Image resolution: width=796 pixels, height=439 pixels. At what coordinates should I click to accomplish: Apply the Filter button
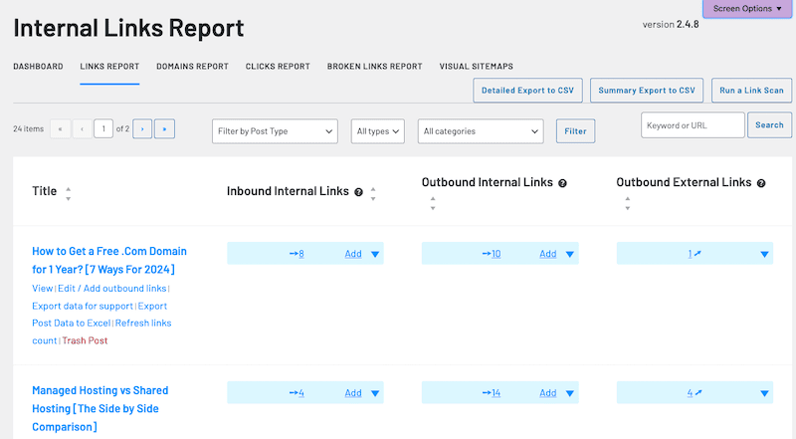pos(576,131)
